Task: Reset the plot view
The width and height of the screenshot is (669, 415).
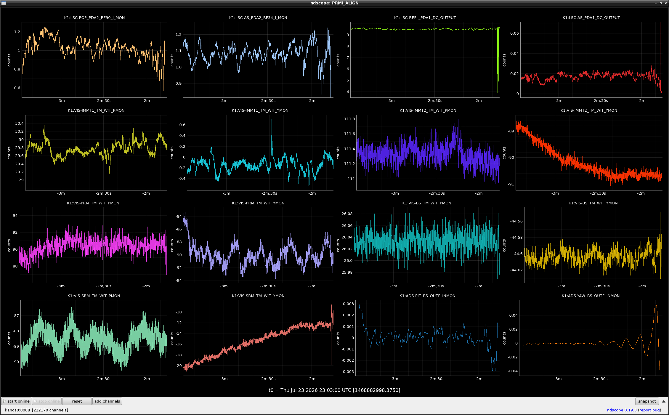Action: coord(77,401)
